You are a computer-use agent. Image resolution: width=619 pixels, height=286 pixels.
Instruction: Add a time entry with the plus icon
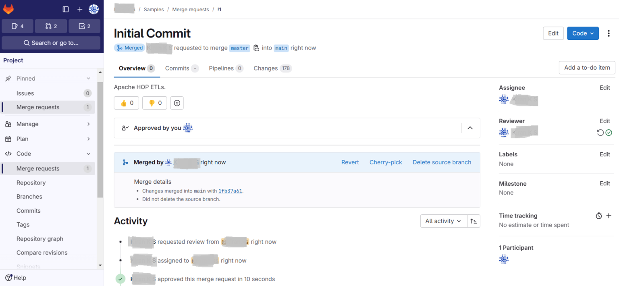[609, 216]
